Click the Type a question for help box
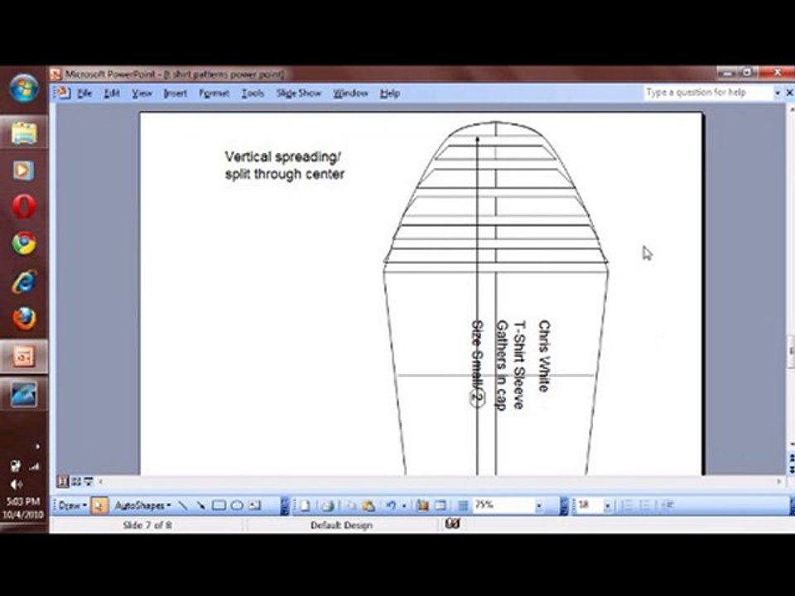Viewport: 795px width, 596px height. pyautogui.click(x=708, y=93)
